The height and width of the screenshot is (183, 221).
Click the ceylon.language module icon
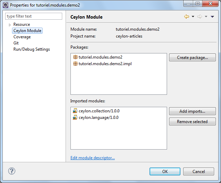coord(75,118)
